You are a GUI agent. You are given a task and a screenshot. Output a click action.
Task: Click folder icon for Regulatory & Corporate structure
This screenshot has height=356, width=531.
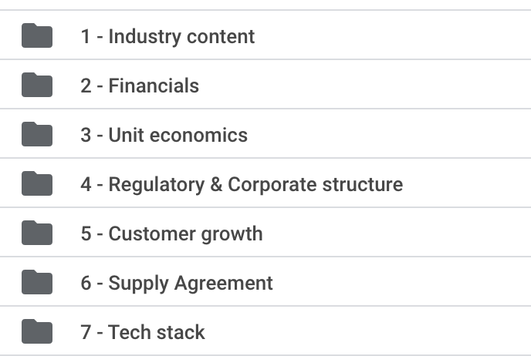click(37, 183)
